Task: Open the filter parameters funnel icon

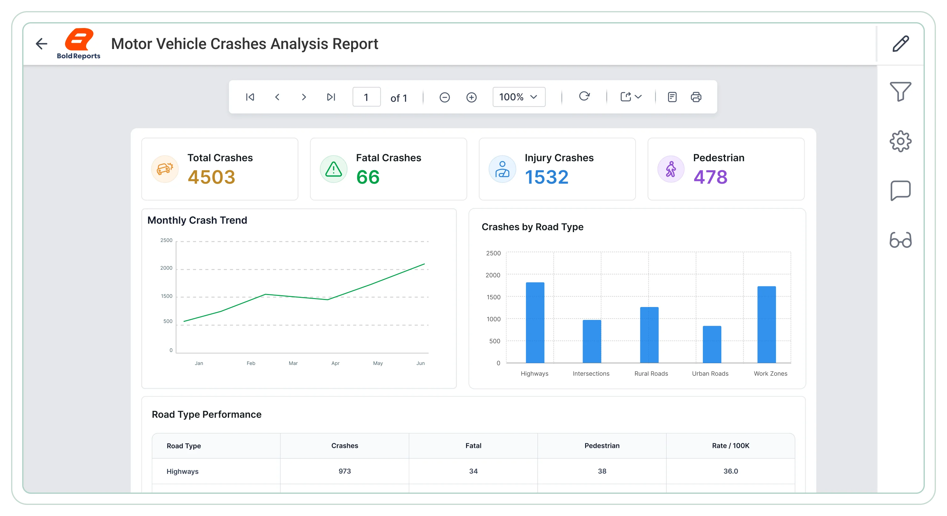Action: click(x=900, y=91)
